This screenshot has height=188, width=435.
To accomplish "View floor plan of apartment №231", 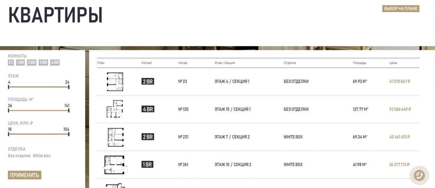I will click(116, 137).
